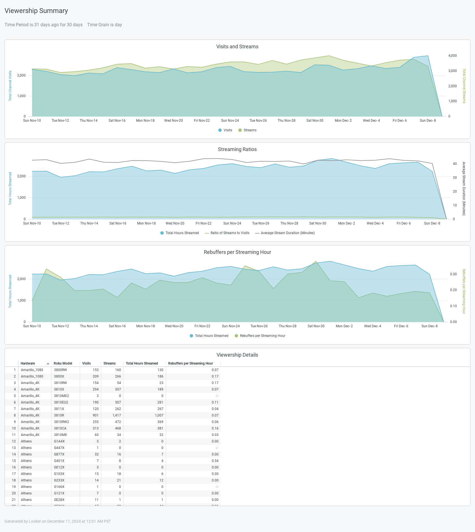
Task: Select 3800RW model cell
Action: (61, 370)
